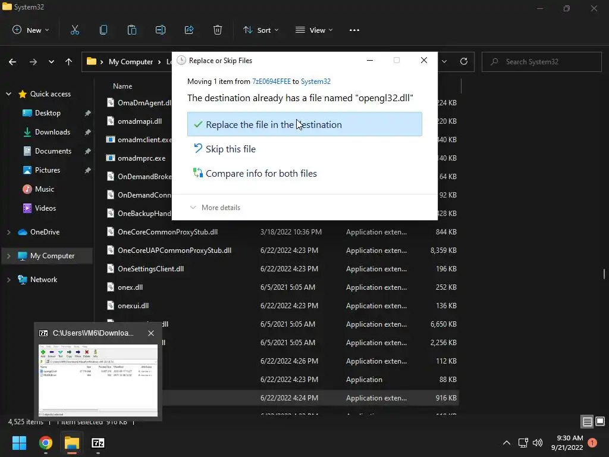Click in Search System32 box
The width and height of the screenshot is (609, 457).
point(542,62)
